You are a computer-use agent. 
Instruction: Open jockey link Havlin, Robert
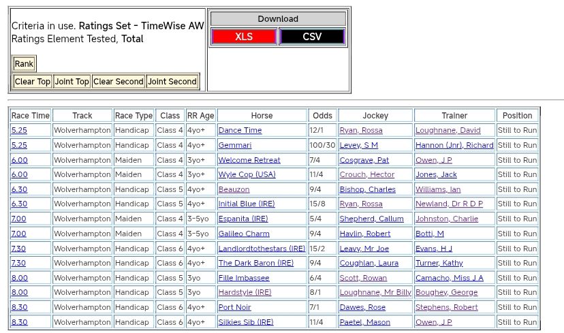pyautogui.click(x=365, y=234)
